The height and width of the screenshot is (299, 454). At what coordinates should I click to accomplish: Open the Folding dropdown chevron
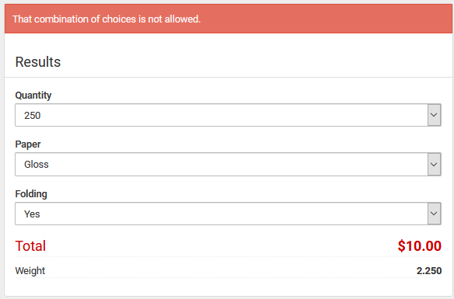click(x=434, y=214)
